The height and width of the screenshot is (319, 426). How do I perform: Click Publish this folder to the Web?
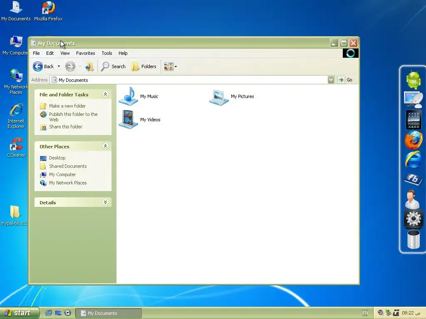pos(73,117)
